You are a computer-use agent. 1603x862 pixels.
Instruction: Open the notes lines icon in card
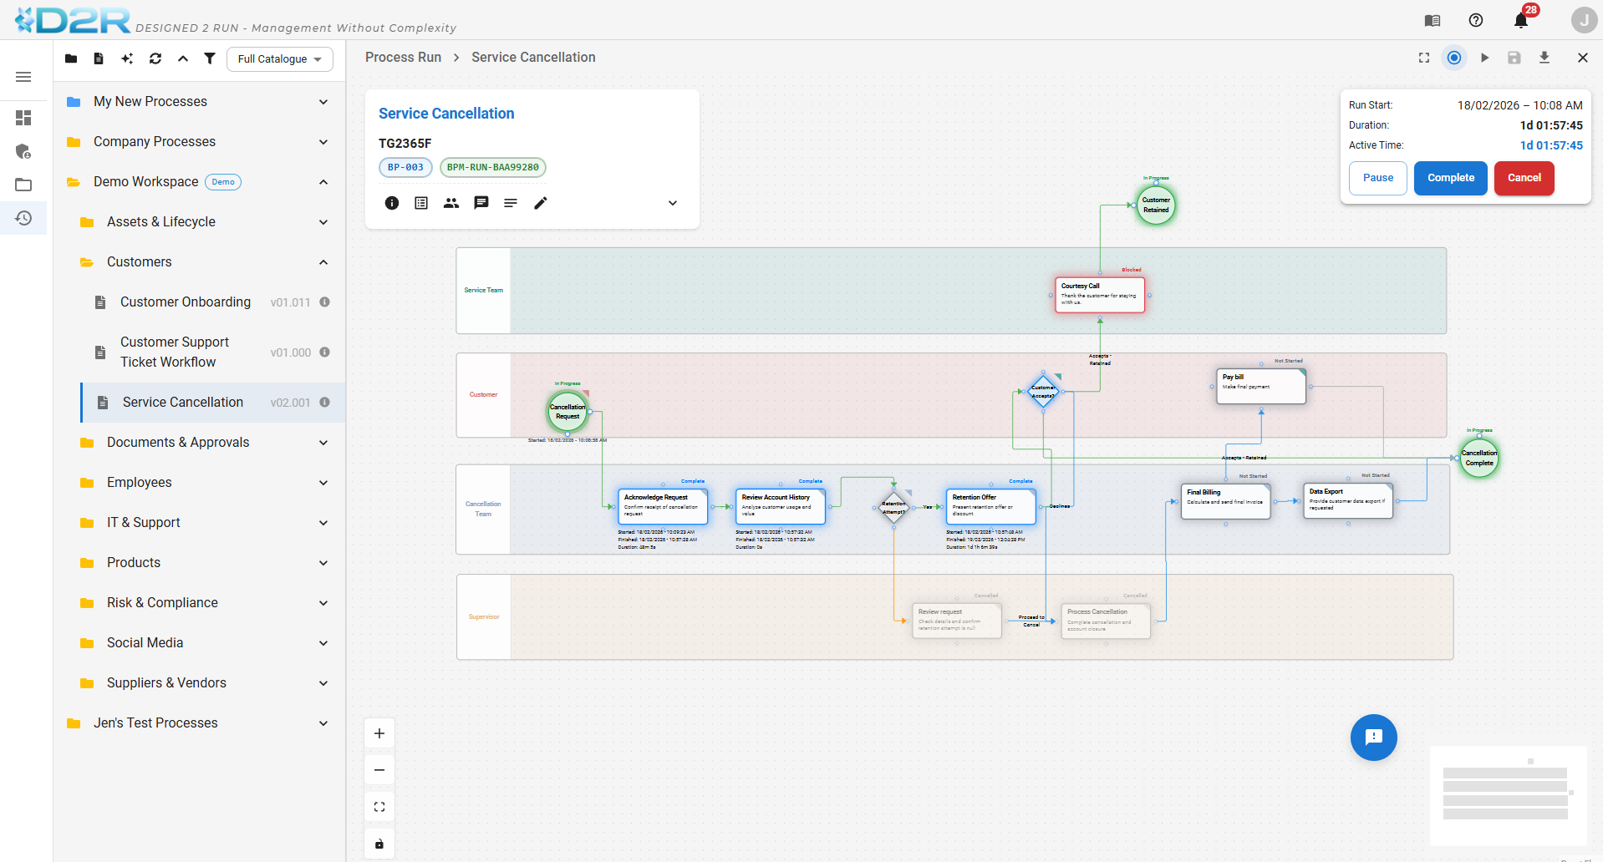(511, 203)
